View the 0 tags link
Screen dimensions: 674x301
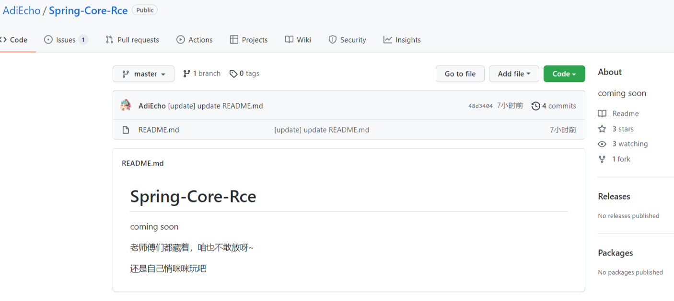pyautogui.click(x=244, y=73)
